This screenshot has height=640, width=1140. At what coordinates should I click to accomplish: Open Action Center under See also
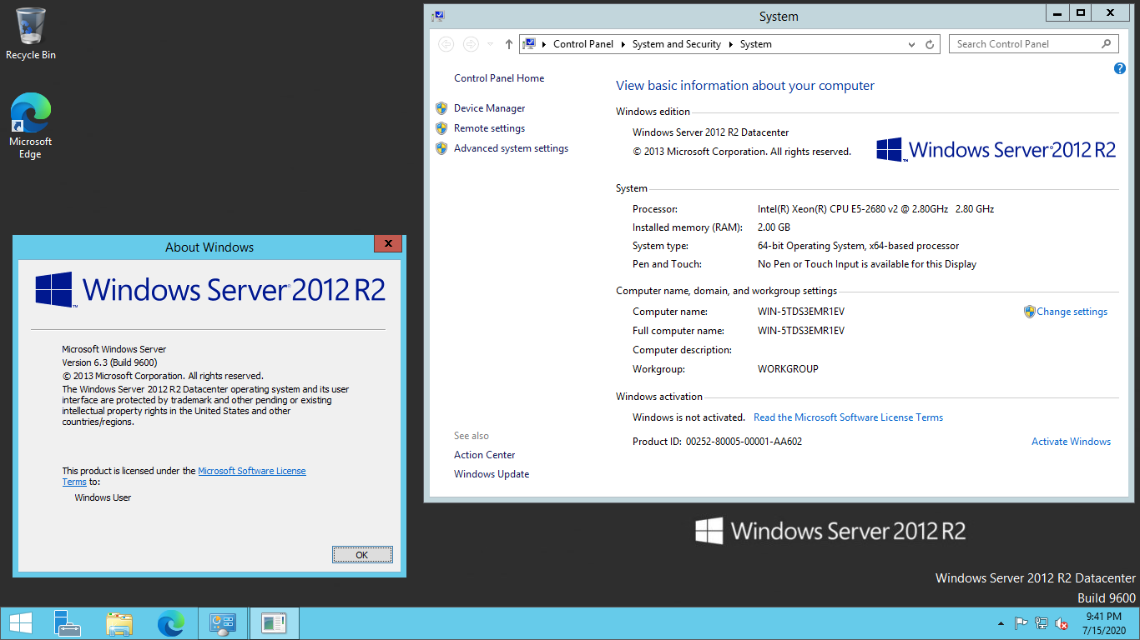click(x=485, y=455)
